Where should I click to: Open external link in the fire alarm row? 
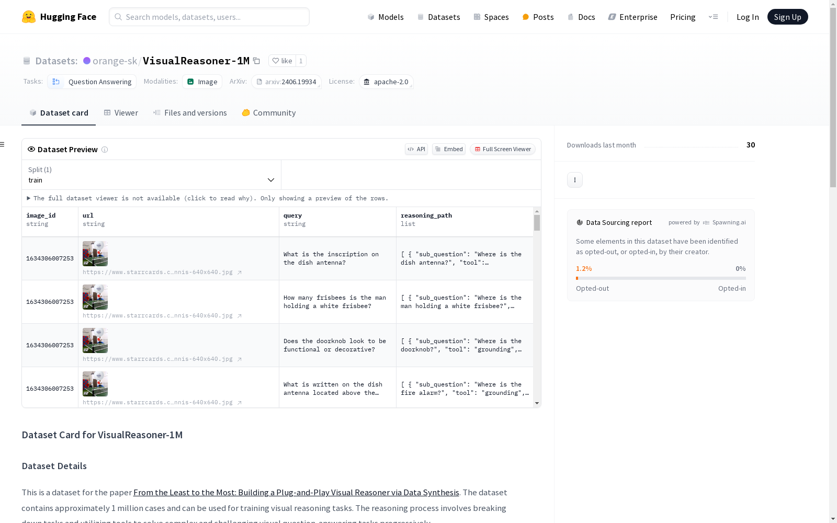pyautogui.click(x=240, y=403)
